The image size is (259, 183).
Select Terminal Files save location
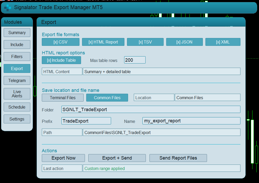coord(63,98)
